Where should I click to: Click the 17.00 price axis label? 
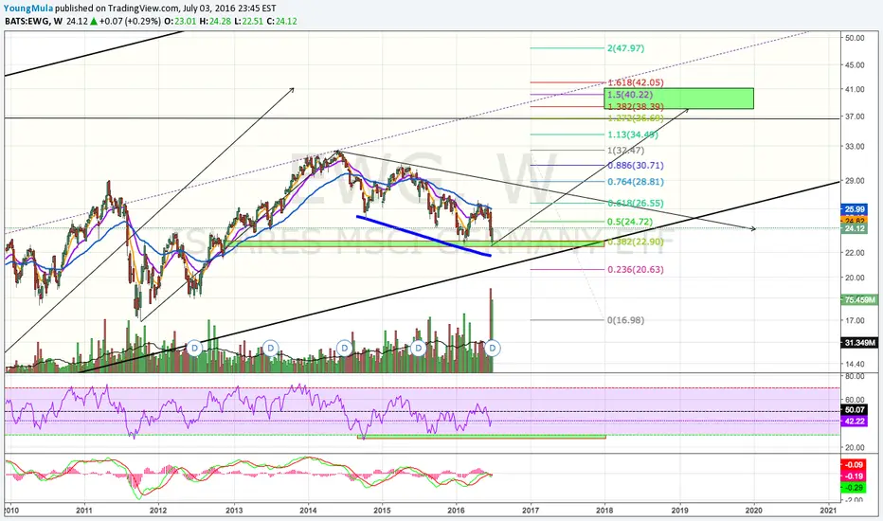pos(855,320)
